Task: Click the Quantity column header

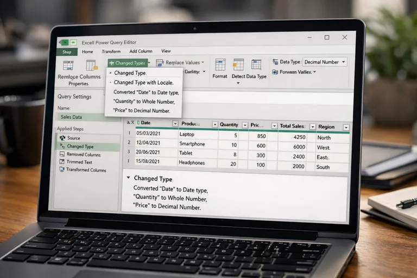Action: pyautogui.click(x=229, y=124)
